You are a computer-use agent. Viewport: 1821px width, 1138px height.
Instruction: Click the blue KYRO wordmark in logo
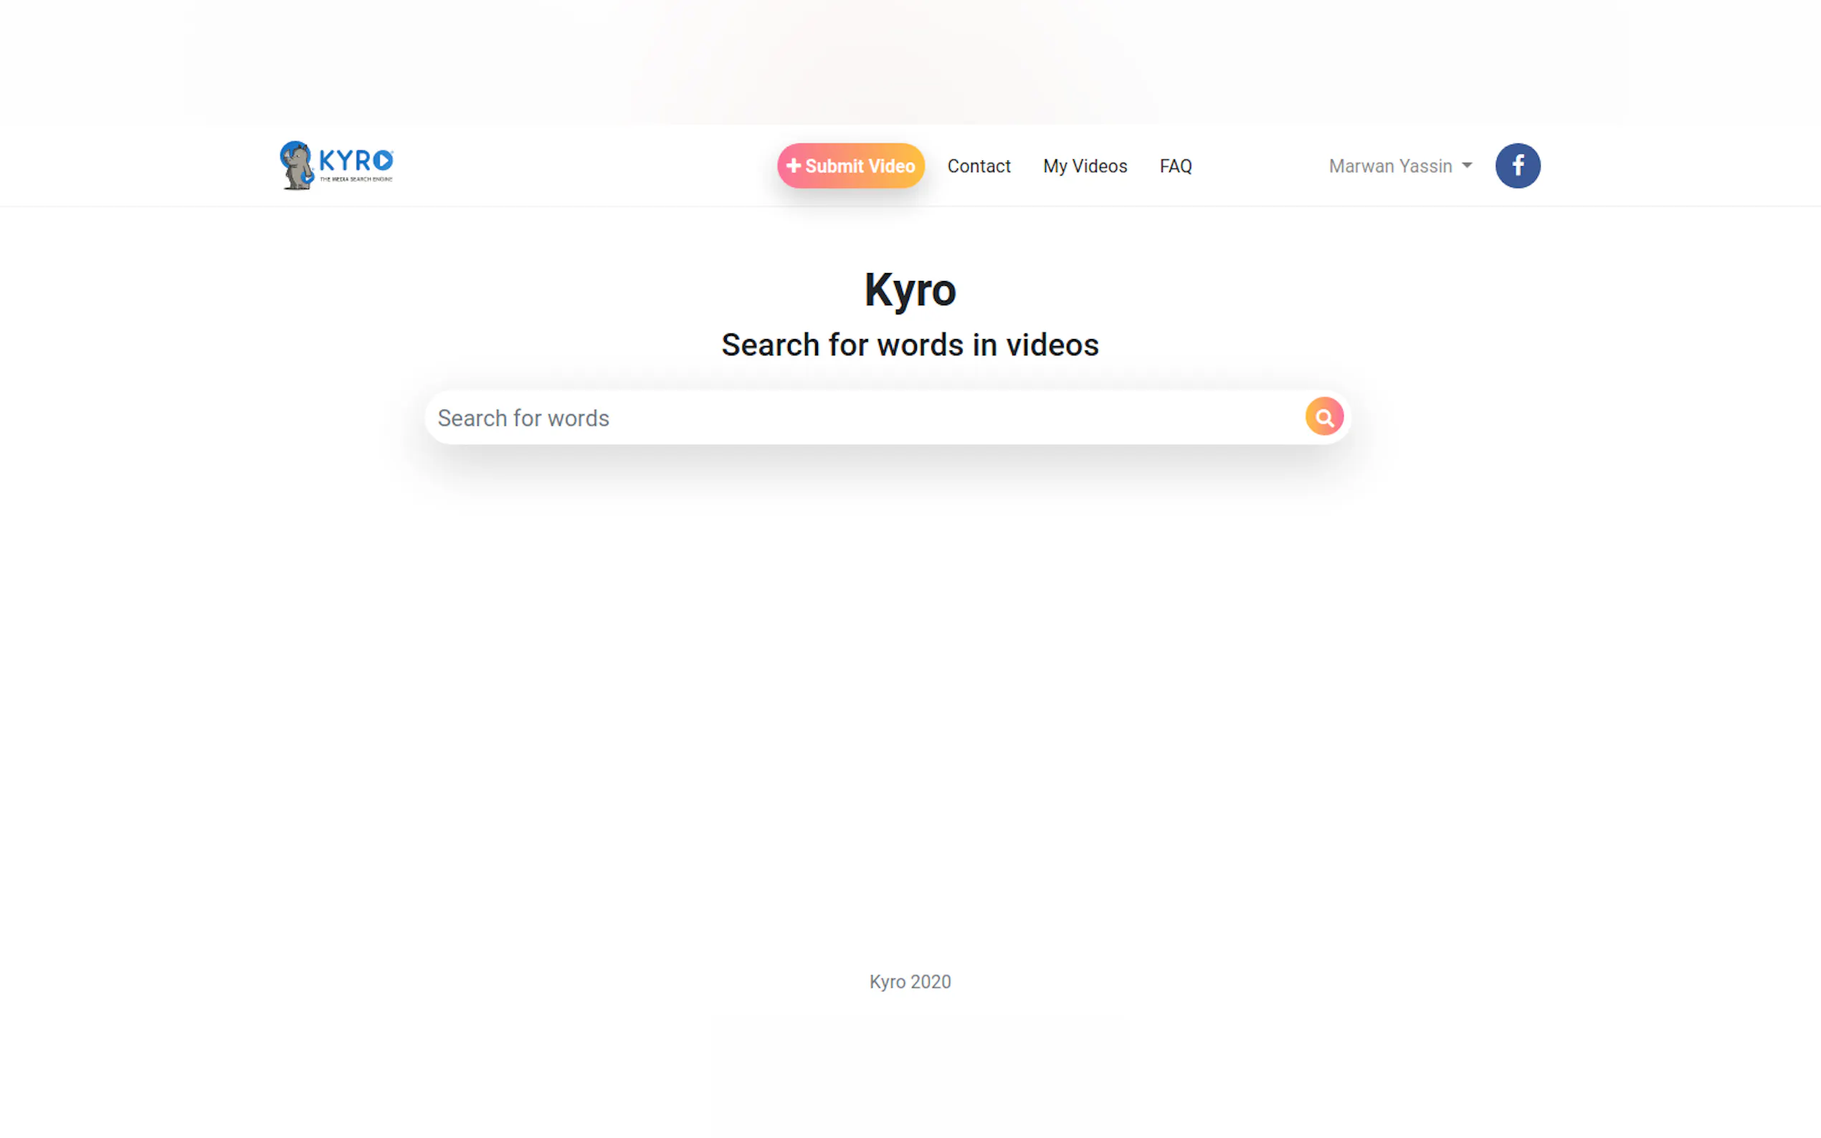click(x=346, y=161)
